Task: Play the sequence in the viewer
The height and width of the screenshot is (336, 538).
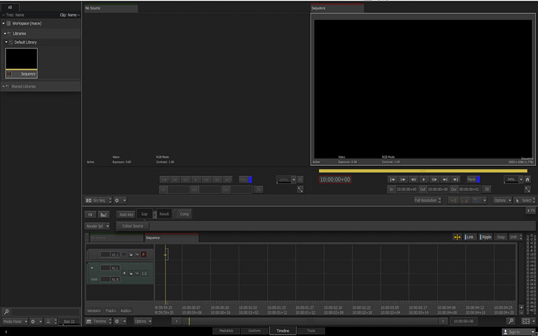Action: (x=424, y=179)
